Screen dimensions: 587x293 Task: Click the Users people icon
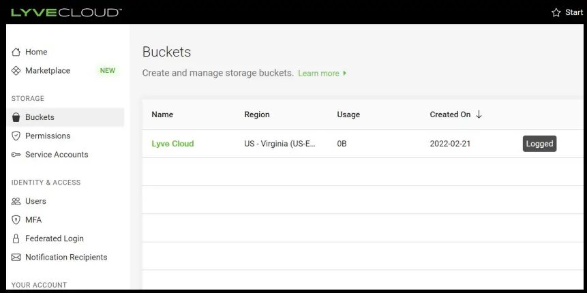16,201
